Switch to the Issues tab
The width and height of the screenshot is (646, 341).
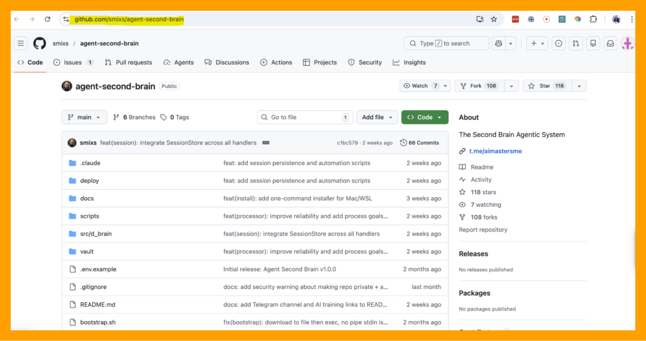click(73, 62)
